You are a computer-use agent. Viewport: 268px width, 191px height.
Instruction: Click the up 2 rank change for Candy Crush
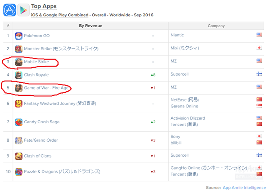pos(153,122)
